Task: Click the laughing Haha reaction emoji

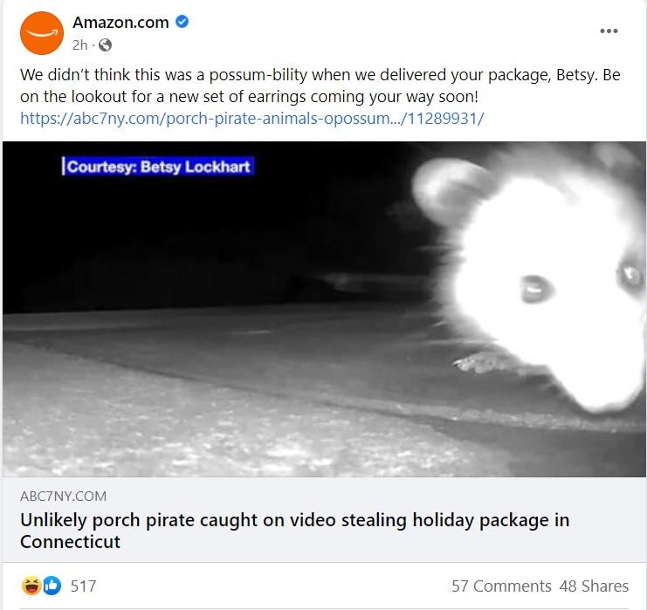Action: click(x=31, y=586)
